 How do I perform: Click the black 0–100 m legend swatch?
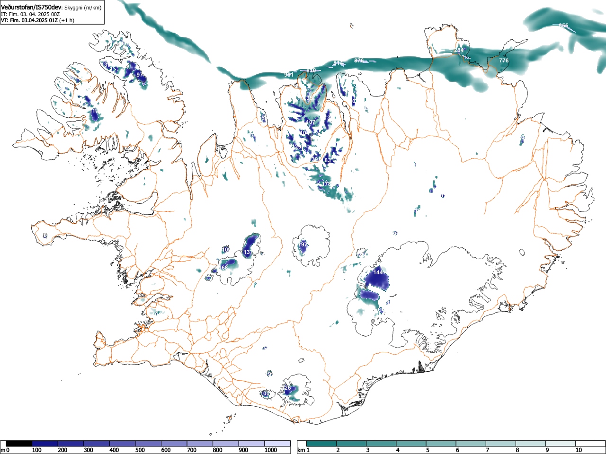pos(19,444)
